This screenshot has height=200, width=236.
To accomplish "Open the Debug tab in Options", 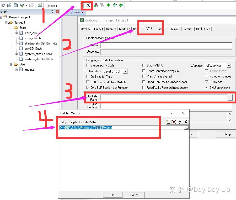I will [x=187, y=29].
